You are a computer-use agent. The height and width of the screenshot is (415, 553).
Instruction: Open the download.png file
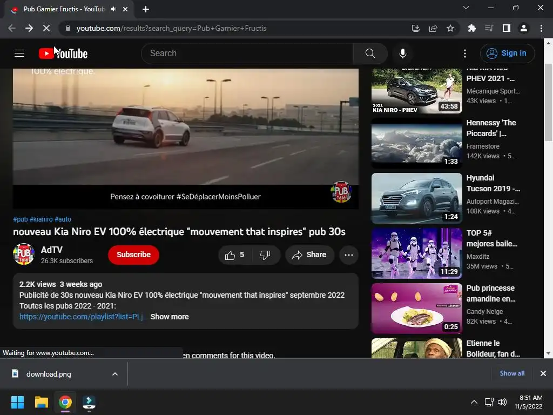pyautogui.click(x=48, y=374)
